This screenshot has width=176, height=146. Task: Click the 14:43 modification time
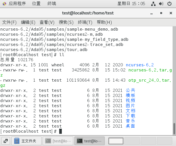(x=119, y=80)
